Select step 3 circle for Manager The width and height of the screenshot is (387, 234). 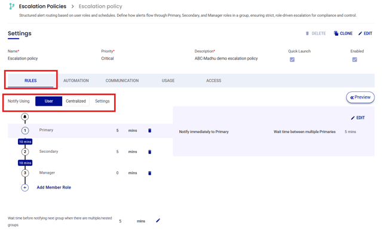(x=25, y=173)
